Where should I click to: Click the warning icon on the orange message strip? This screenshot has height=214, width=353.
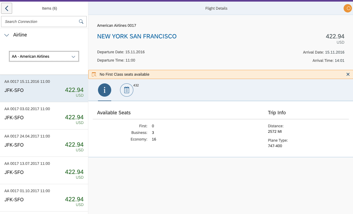pyautogui.click(x=94, y=74)
